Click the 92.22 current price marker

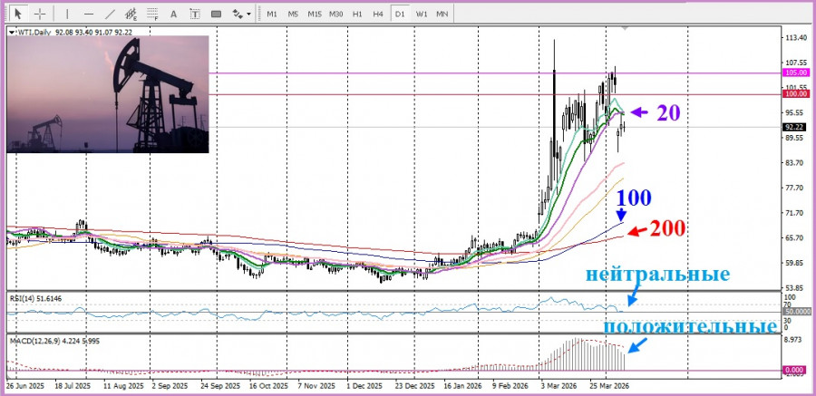[794, 128]
